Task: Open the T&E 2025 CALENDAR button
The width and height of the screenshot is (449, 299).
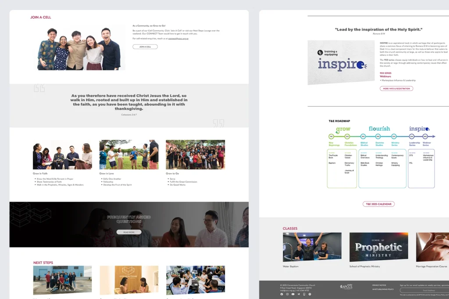Action: [x=378, y=204]
